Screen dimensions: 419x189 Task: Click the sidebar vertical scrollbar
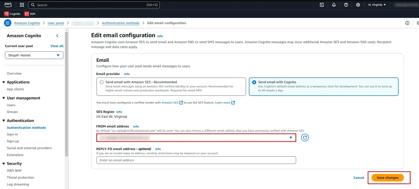pos(67,94)
